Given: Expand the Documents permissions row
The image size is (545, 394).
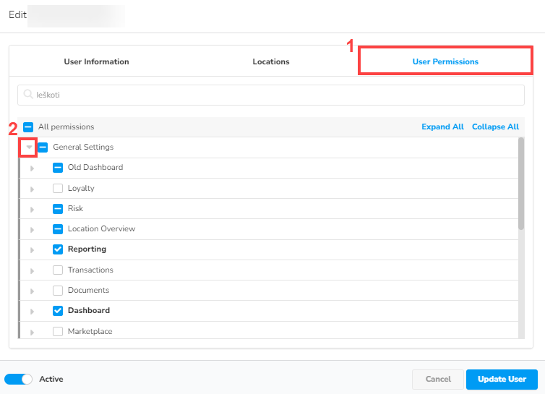Looking at the screenshot, I should (32, 291).
